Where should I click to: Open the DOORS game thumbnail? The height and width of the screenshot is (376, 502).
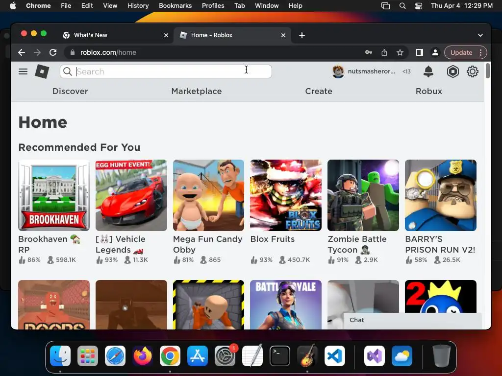(x=54, y=305)
